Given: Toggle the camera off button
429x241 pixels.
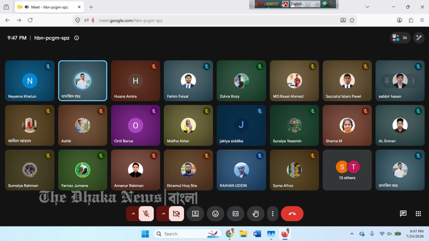Looking at the screenshot, I should [x=176, y=214].
